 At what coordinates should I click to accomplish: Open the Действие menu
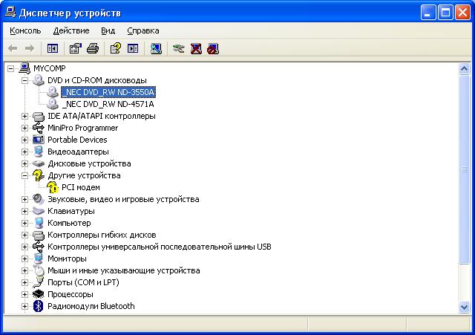(71, 30)
